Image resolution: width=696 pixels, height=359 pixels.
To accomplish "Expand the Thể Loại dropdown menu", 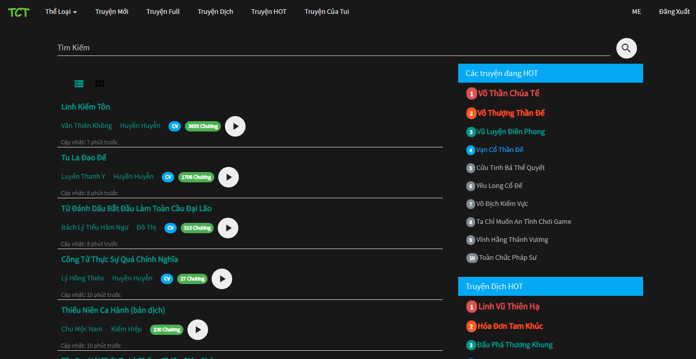I will (x=61, y=12).
